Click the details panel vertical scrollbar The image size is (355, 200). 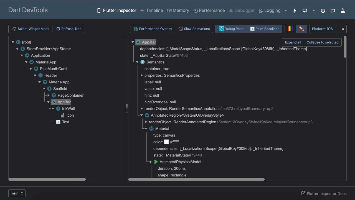click(345, 47)
